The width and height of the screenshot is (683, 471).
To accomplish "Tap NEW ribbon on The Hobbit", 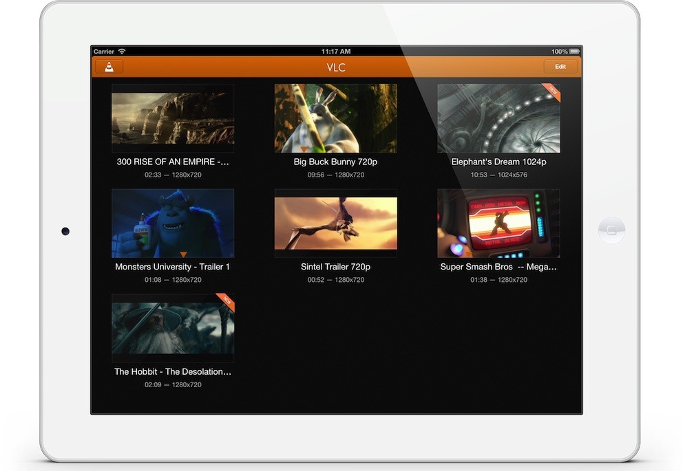I will (227, 301).
